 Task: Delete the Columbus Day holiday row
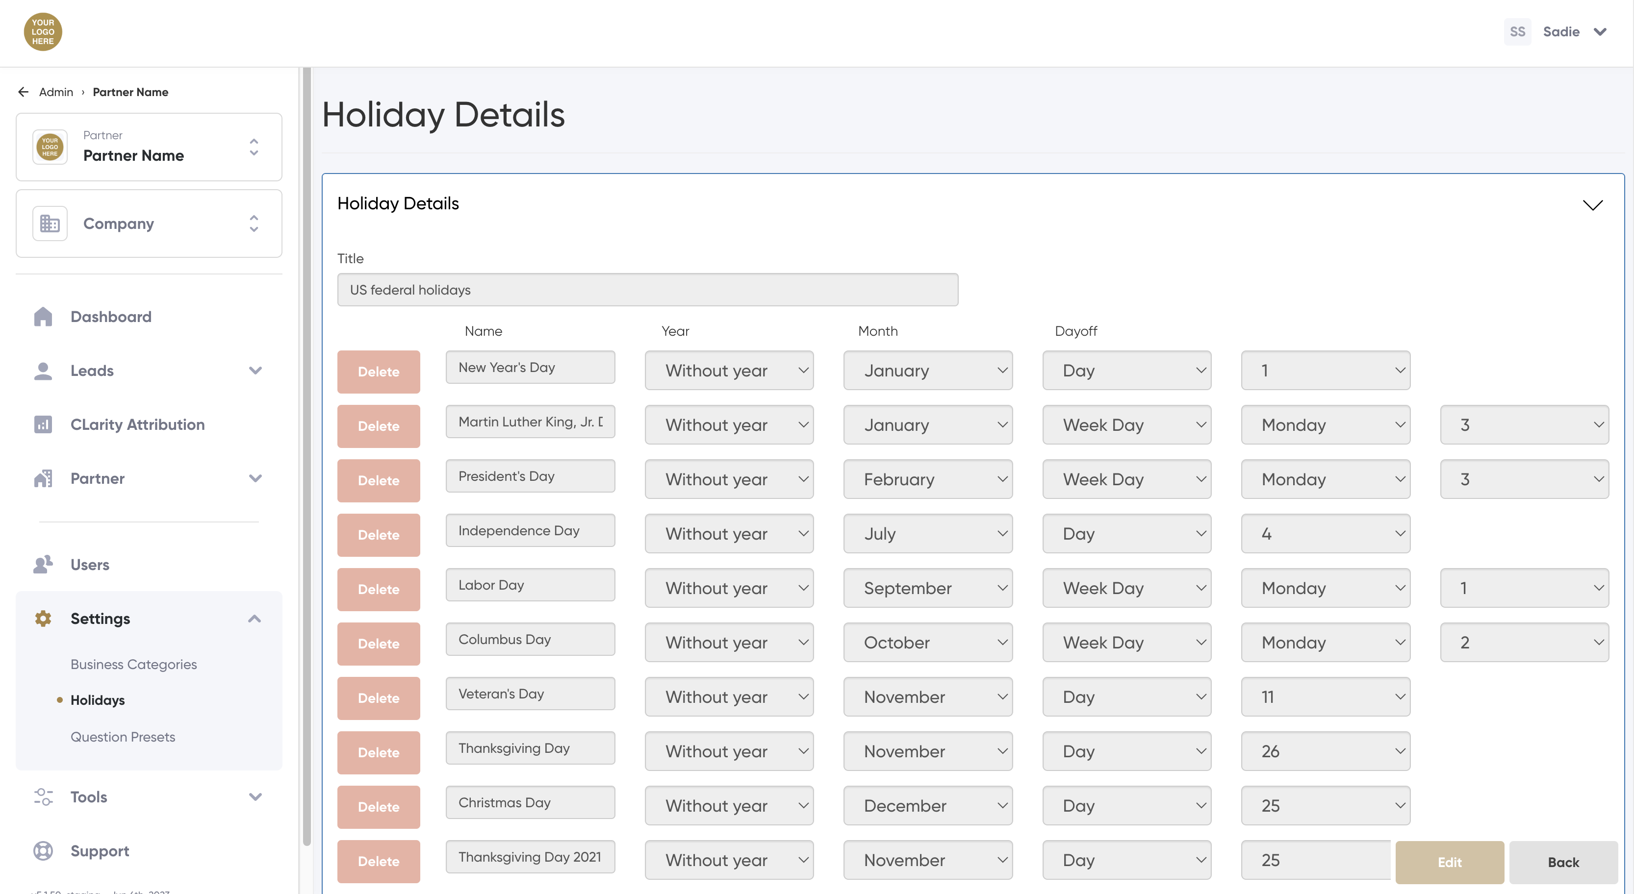(x=378, y=644)
